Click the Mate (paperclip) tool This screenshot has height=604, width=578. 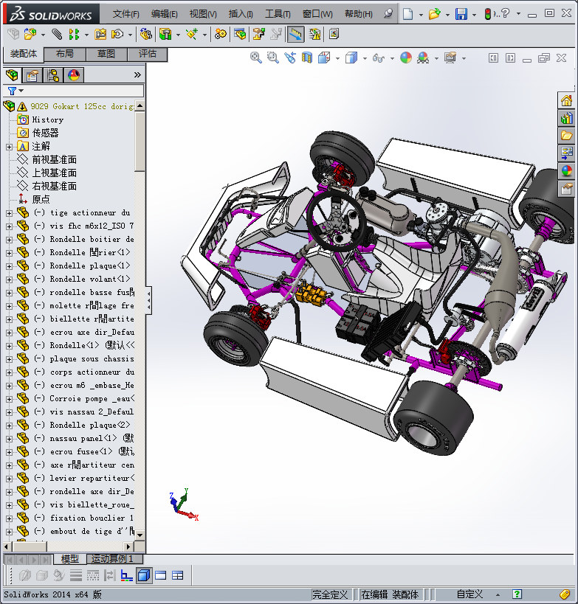click(57, 34)
